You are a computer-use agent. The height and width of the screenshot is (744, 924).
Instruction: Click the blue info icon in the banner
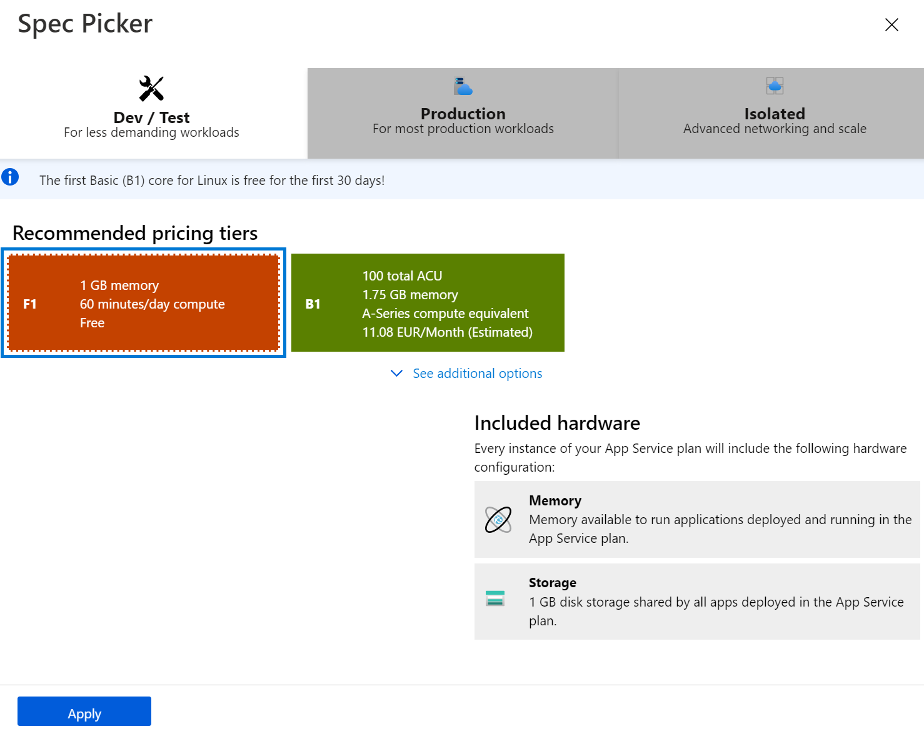click(x=10, y=177)
